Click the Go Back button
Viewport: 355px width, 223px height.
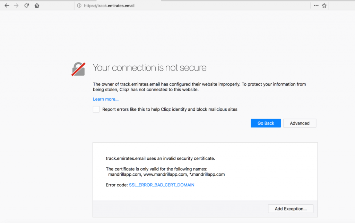[x=266, y=123]
